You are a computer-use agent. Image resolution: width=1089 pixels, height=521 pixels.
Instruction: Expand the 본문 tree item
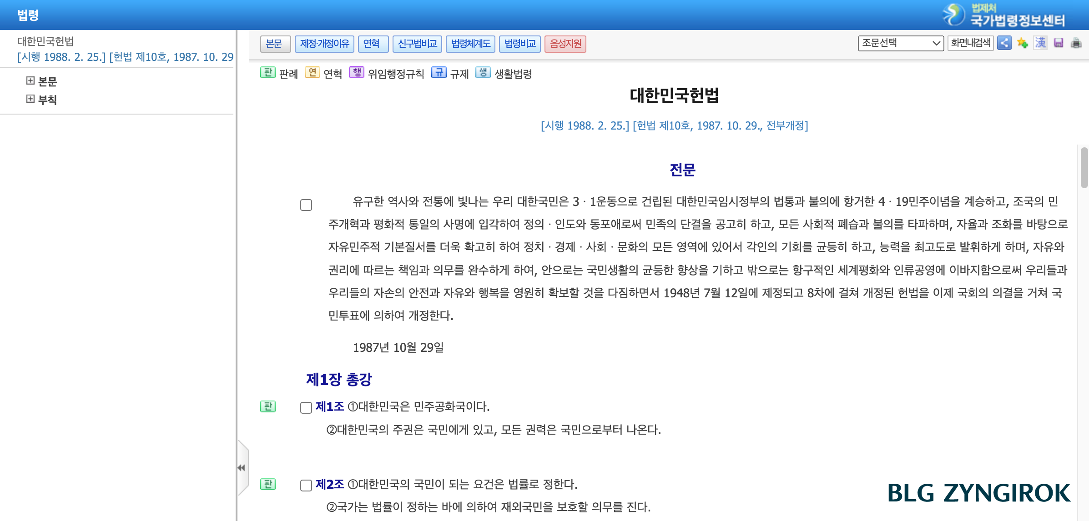30,81
